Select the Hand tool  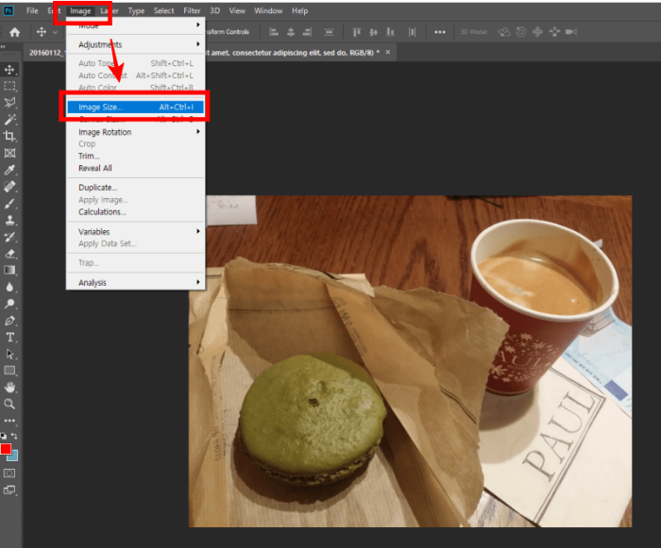point(9,387)
